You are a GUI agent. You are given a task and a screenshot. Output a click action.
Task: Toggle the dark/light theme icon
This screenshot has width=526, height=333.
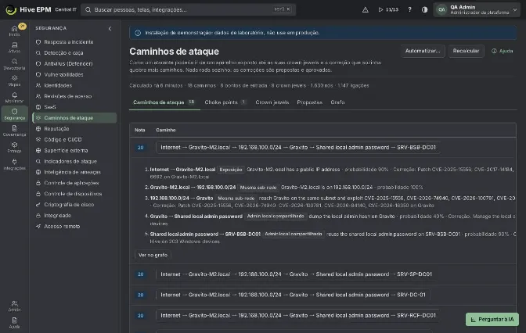(x=424, y=9)
